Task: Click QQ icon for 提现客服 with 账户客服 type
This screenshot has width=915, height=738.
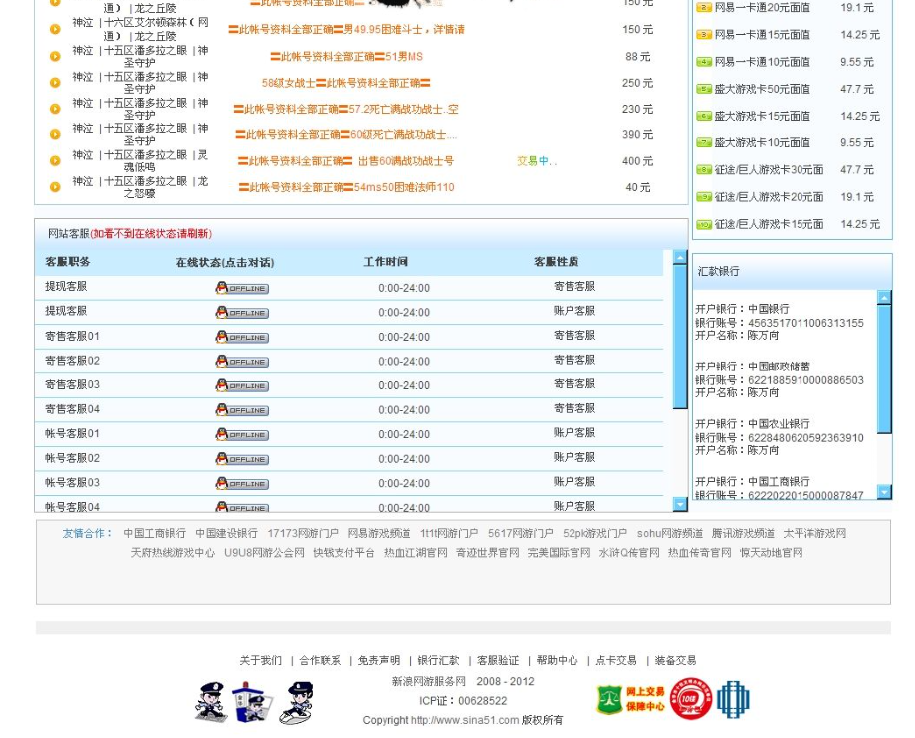Action: tap(242, 312)
